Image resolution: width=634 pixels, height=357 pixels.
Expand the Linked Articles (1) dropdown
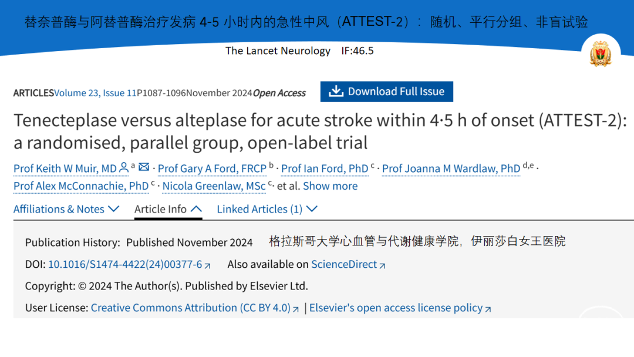[x=267, y=209]
